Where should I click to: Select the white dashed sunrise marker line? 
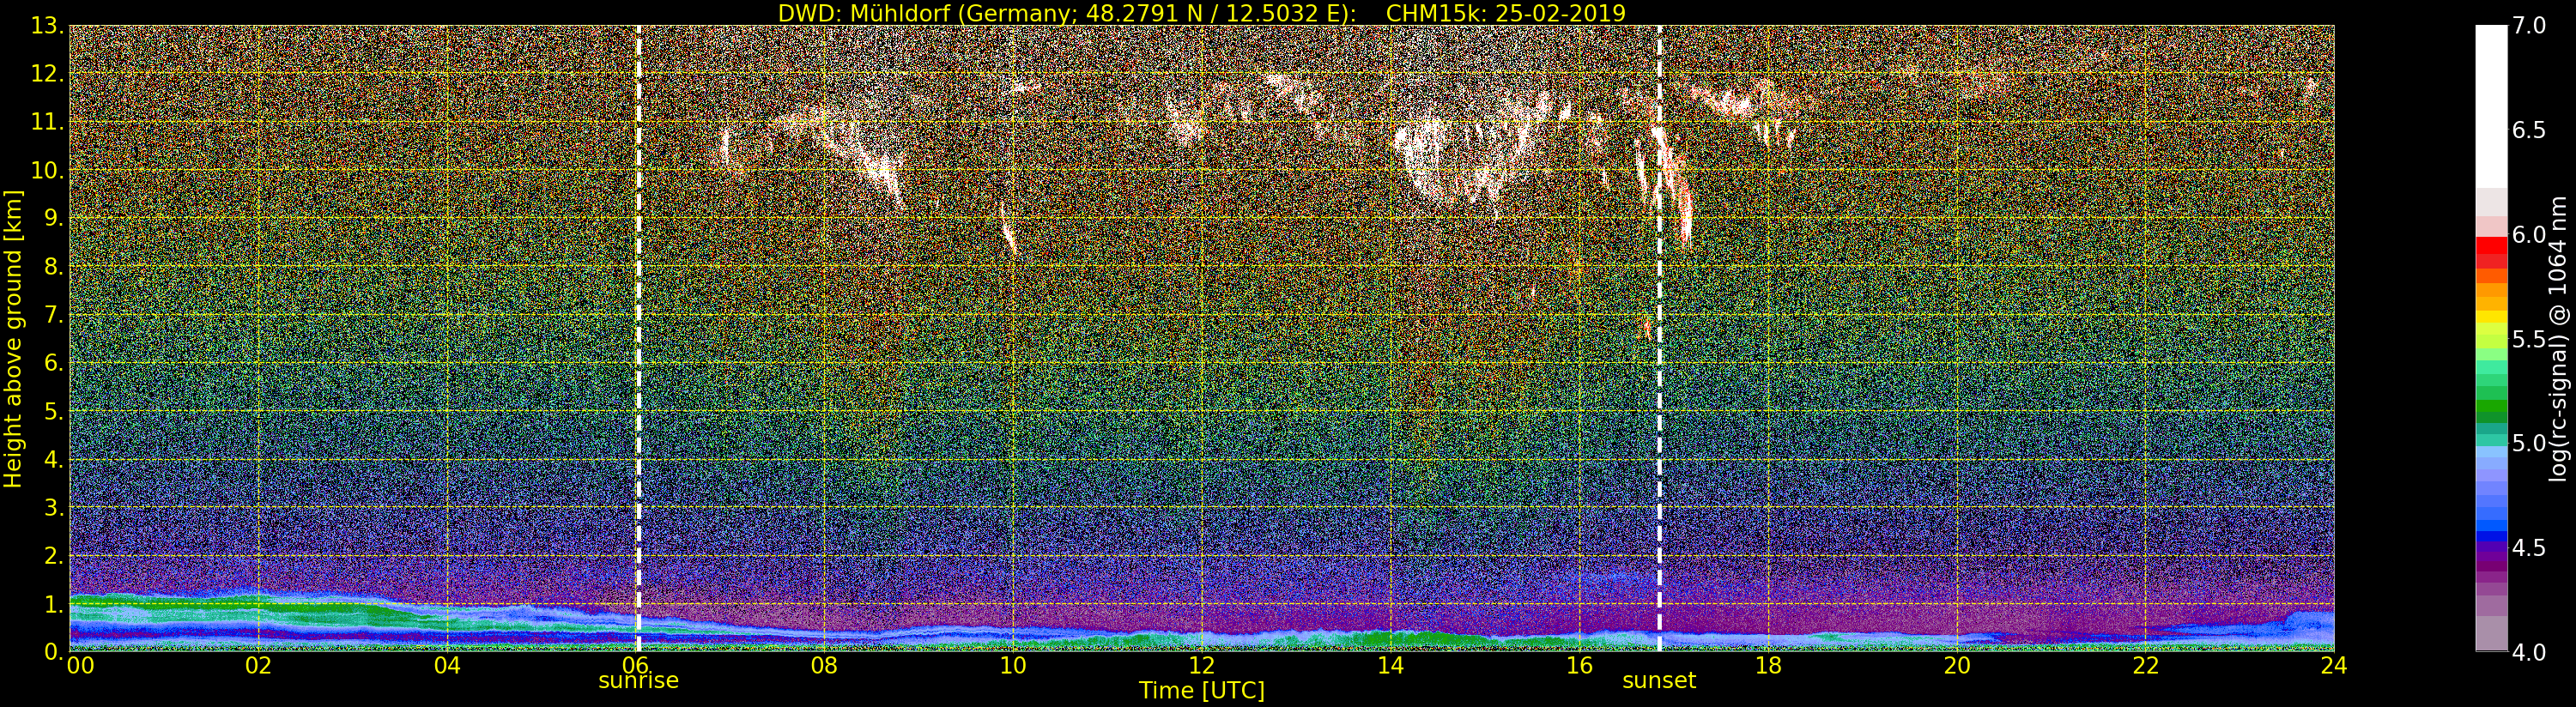638,338
